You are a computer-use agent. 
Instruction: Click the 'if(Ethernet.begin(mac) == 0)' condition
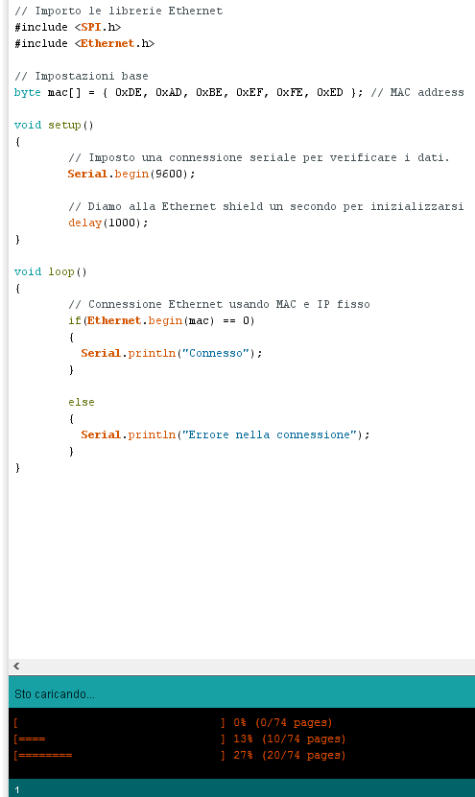[x=161, y=320]
